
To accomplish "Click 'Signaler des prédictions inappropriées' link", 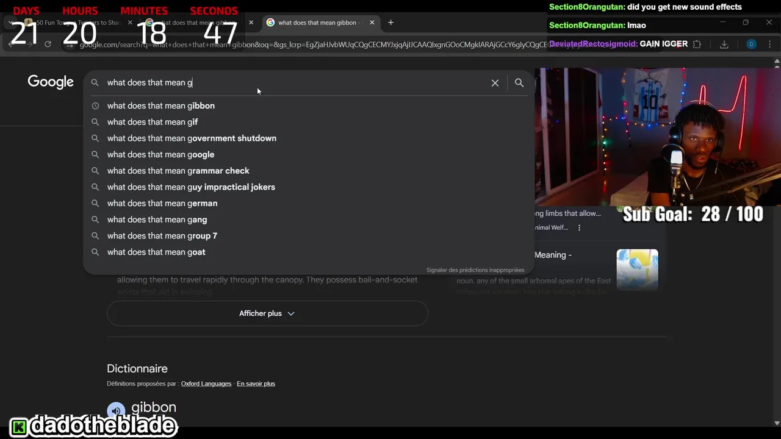I will pos(475,270).
